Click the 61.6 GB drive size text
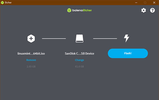Screen dimensions: 159x100 pyautogui.click(x=79, y=66)
